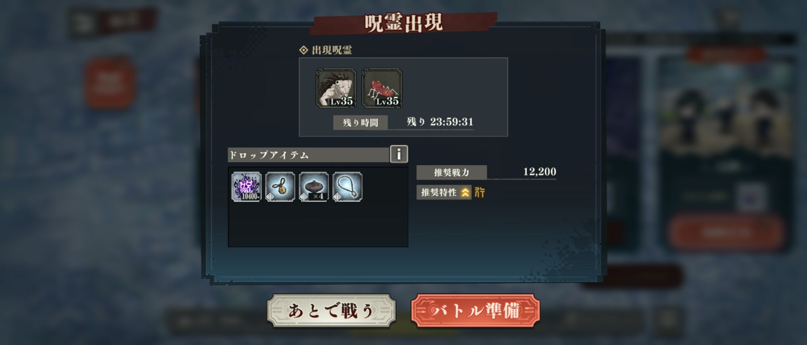This screenshot has height=345, width=807.
Task: Select the purple 10400 cursed energy drop item
Action: click(x=247, y=187)
